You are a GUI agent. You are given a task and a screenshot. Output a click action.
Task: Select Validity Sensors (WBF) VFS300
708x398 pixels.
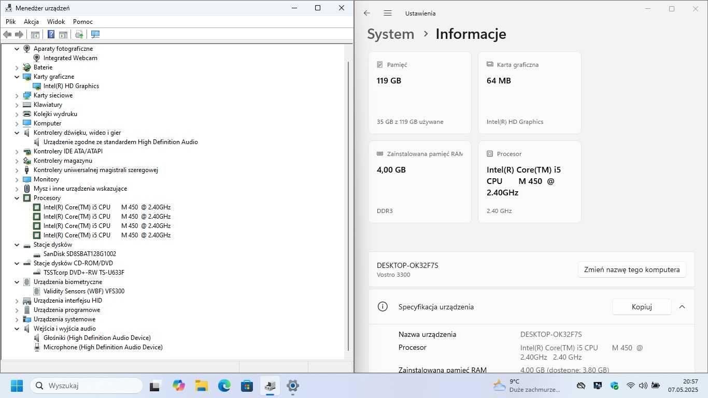(x=83, y=291)
